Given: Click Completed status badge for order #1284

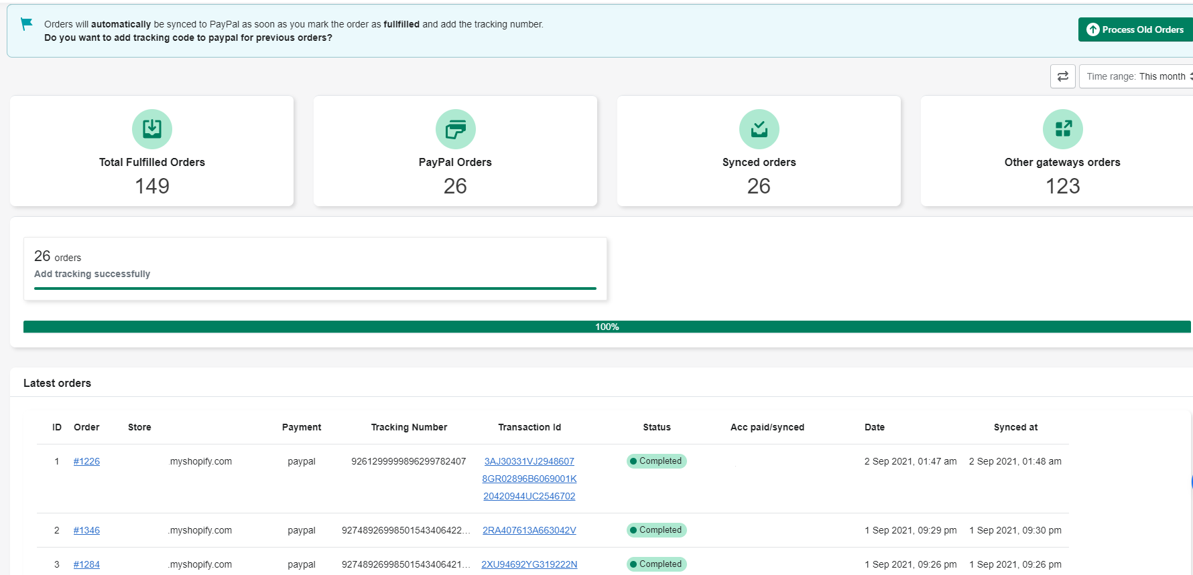Looking at the screenshot, I should click(x=657, y=564).
